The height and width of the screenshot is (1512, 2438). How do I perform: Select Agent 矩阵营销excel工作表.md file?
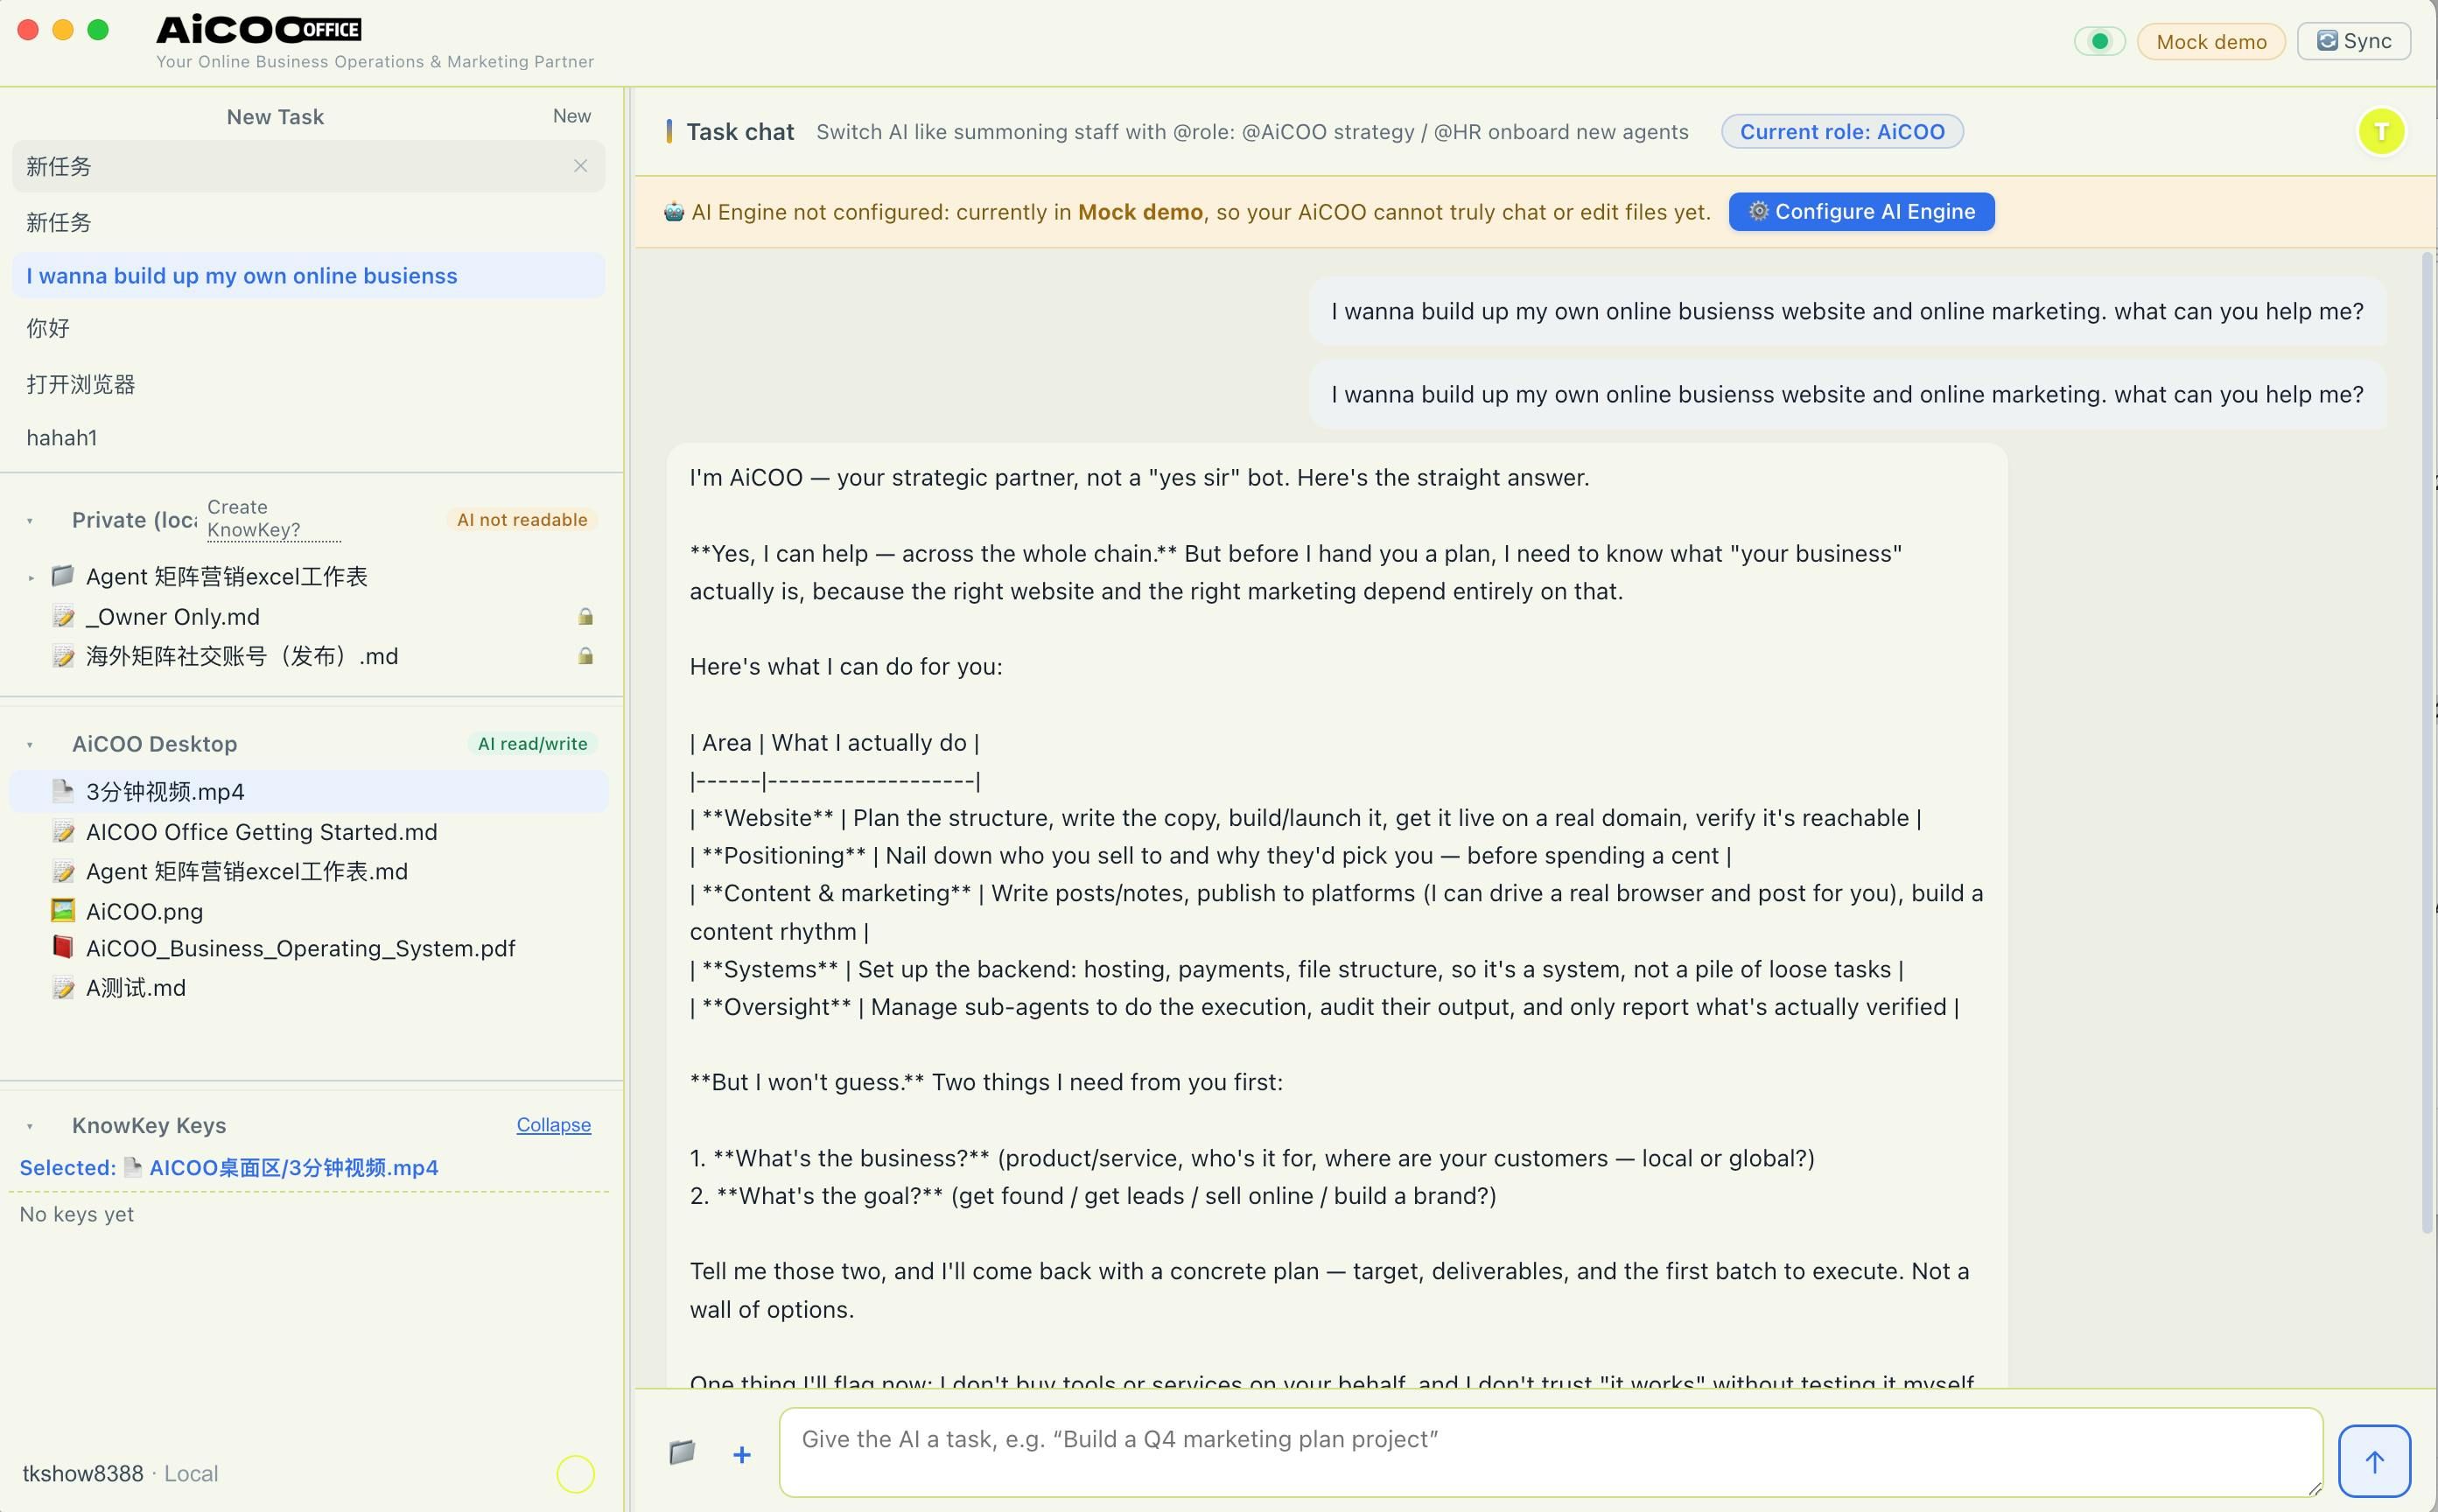(308, 871)
